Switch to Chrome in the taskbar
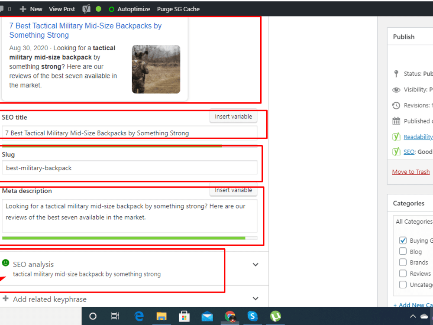The image size is (433, 325). pos(230,316)
